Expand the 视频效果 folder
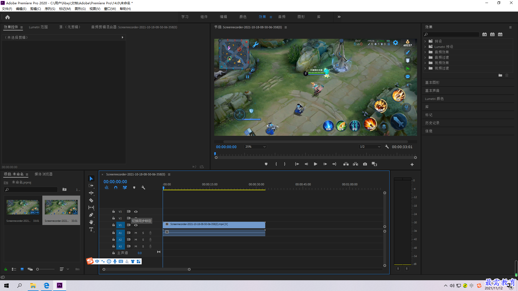The image size is (518, 291). [425, 63]
